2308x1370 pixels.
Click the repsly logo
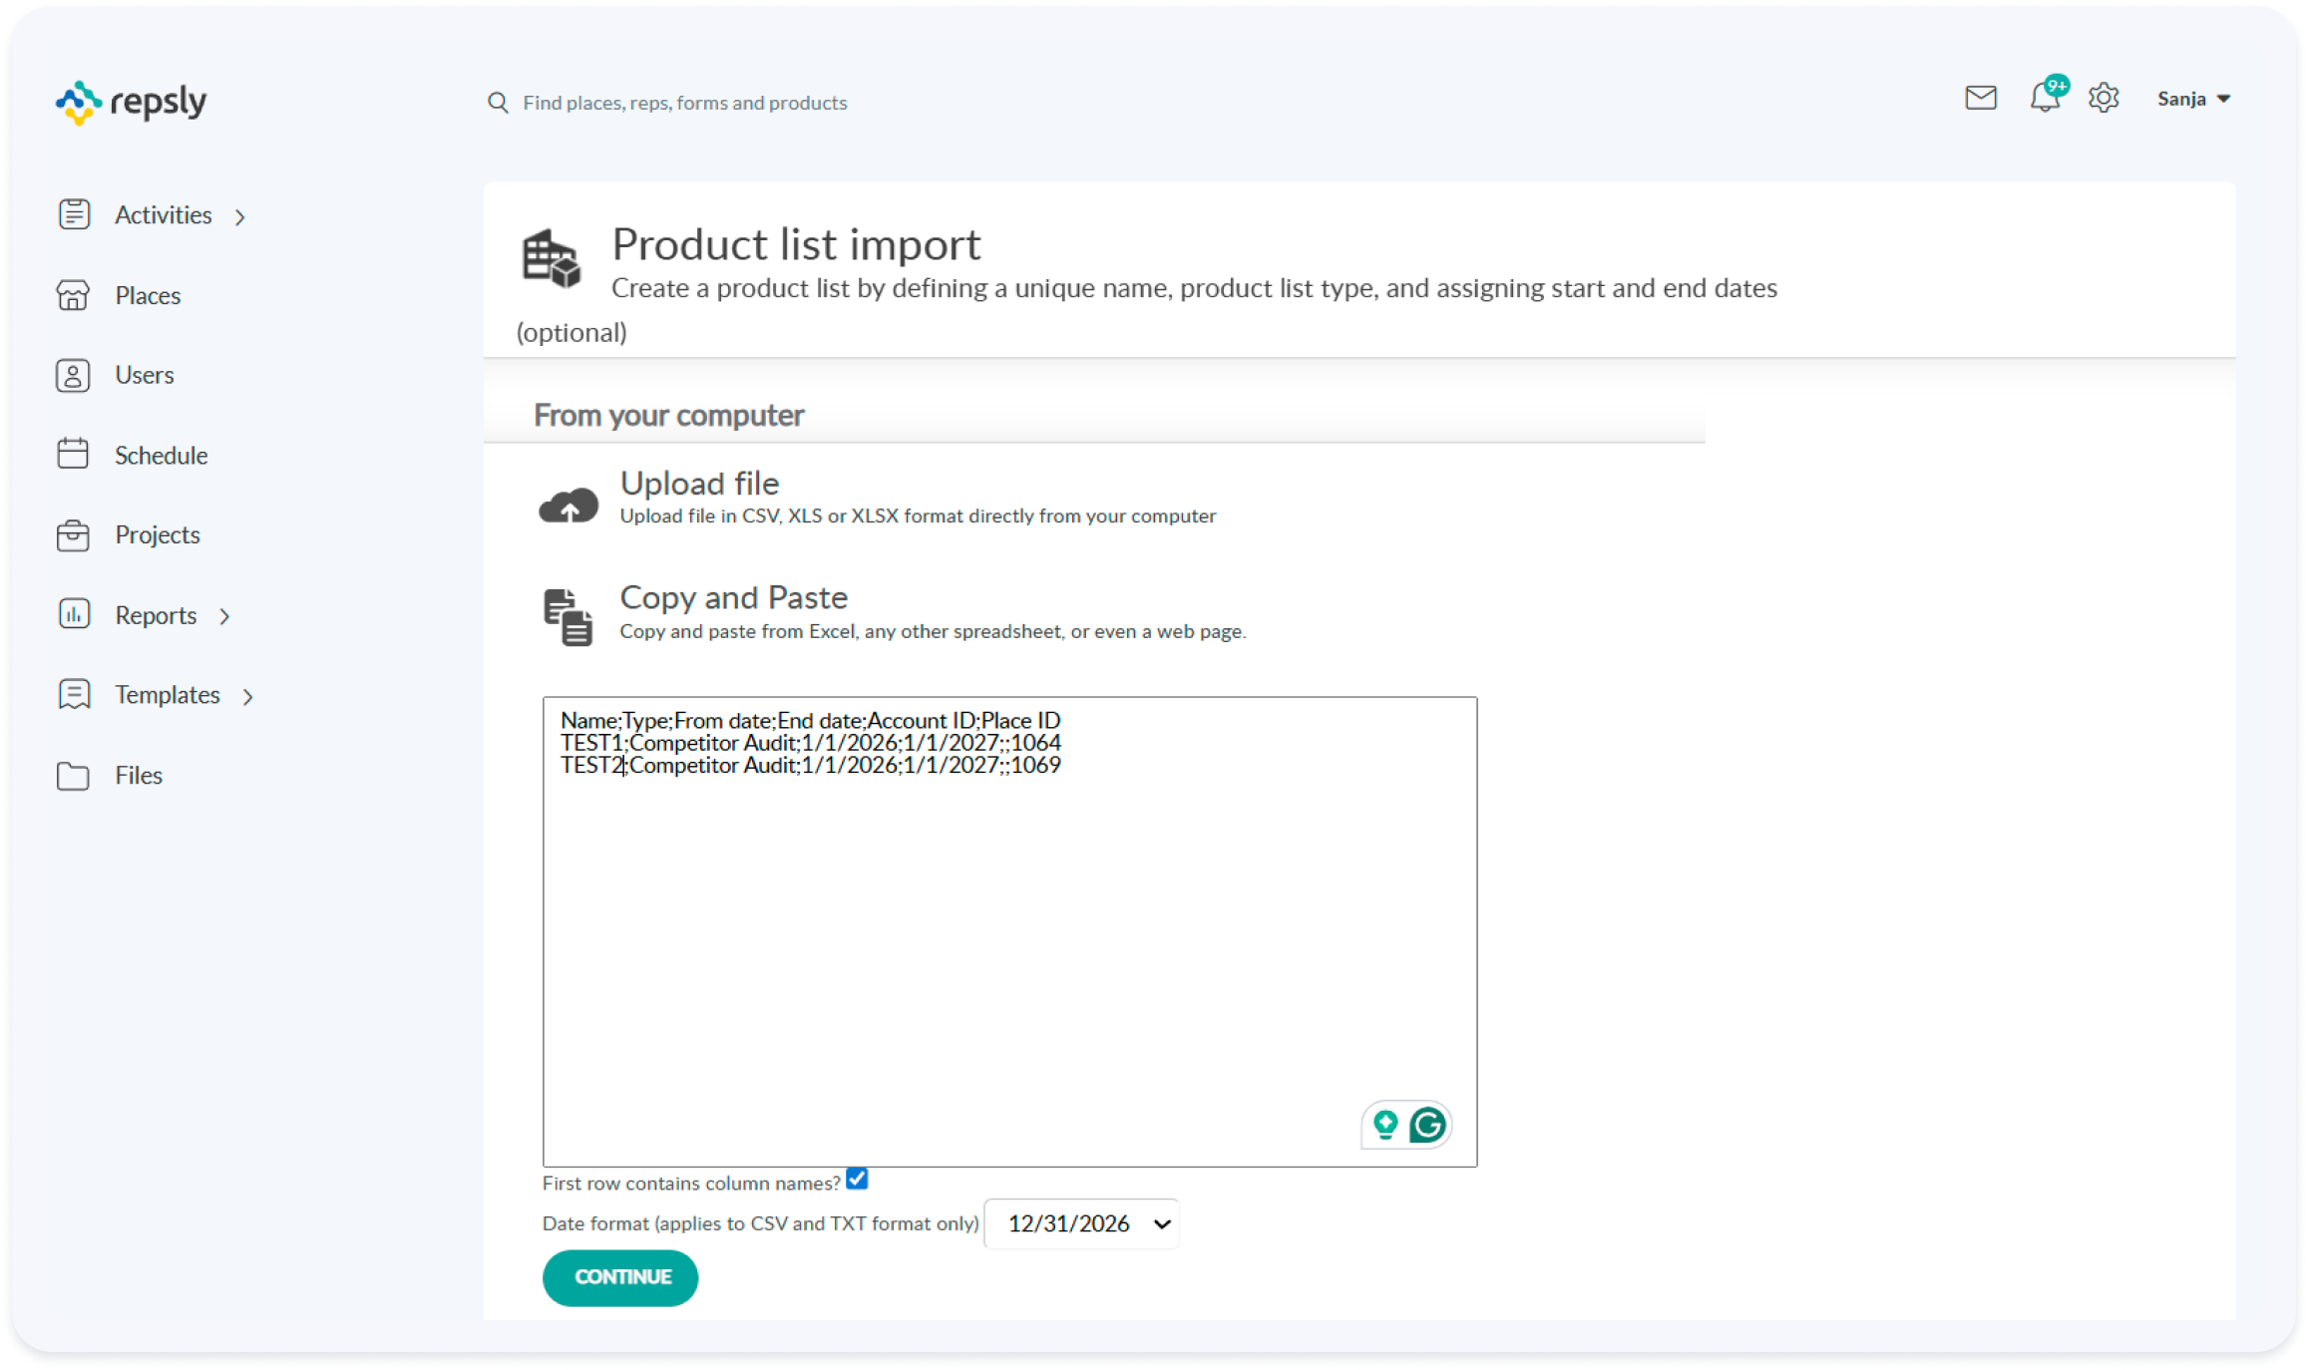pos(131,102)
